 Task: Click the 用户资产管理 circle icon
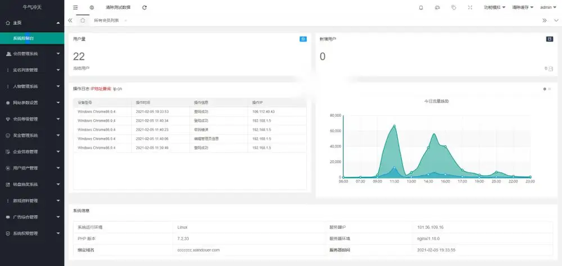8,168
